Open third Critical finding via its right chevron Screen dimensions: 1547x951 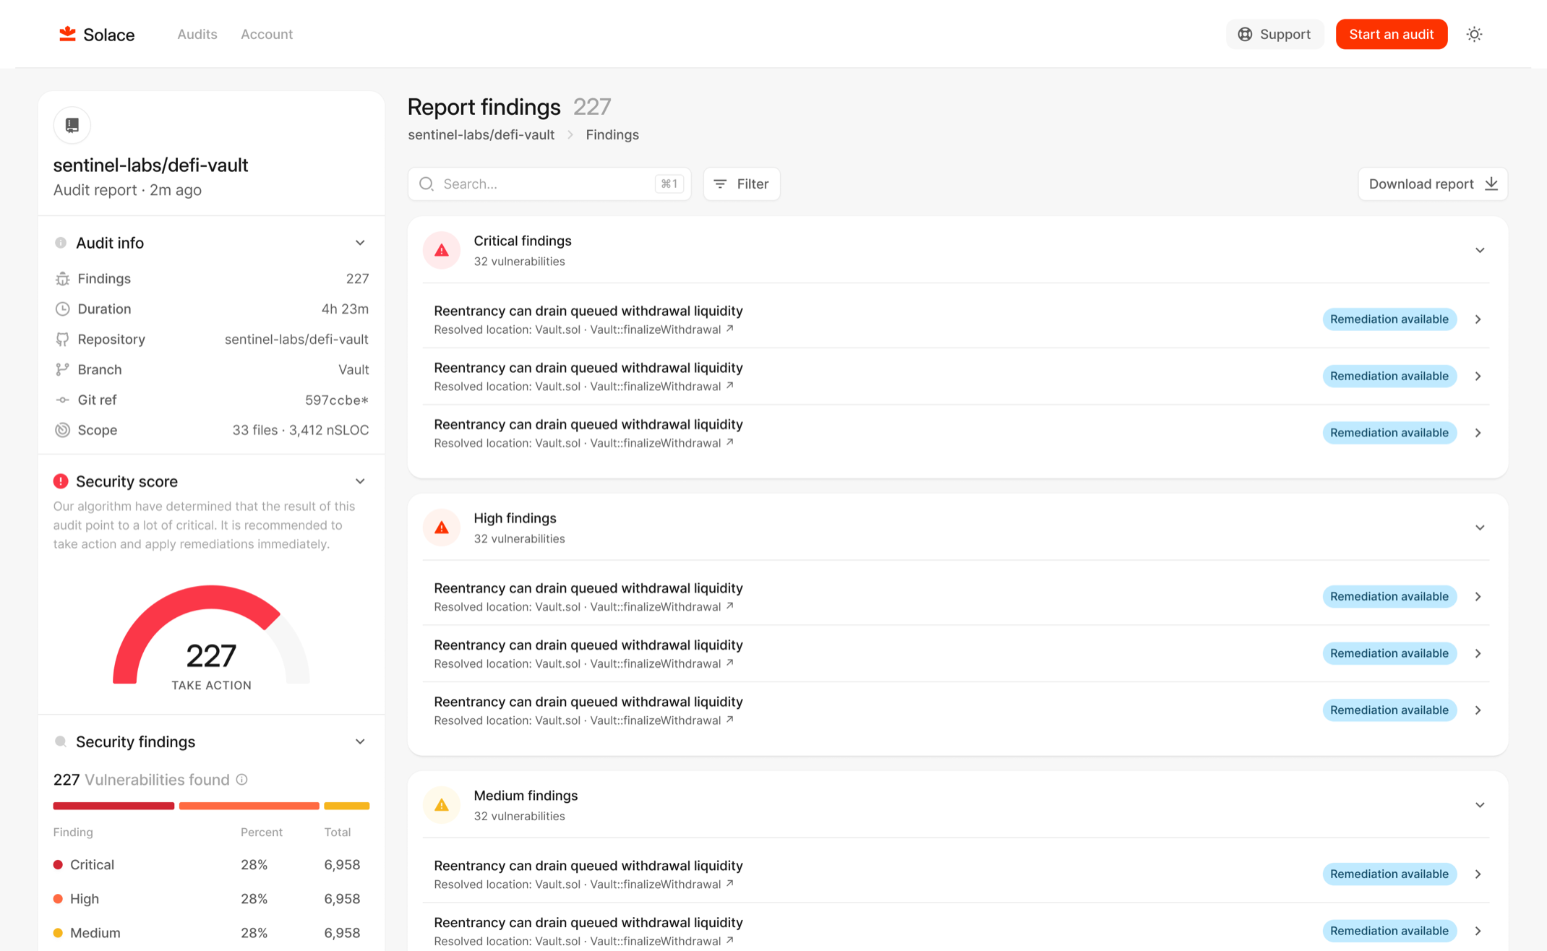(x=1478, y=433)
